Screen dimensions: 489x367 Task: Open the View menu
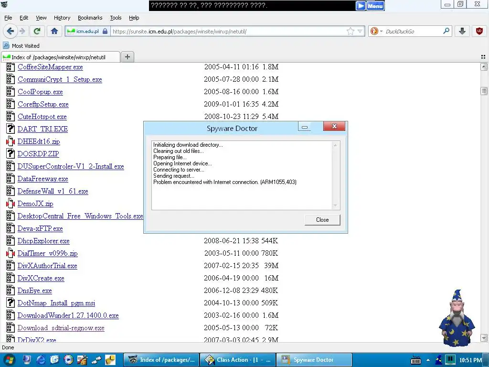pos(41,18)
